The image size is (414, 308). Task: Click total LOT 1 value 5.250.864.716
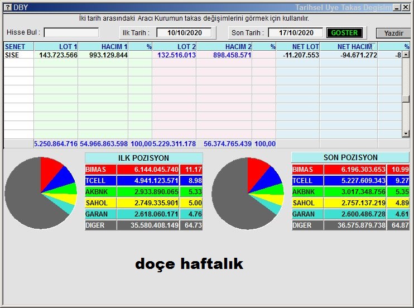point(56,144)
